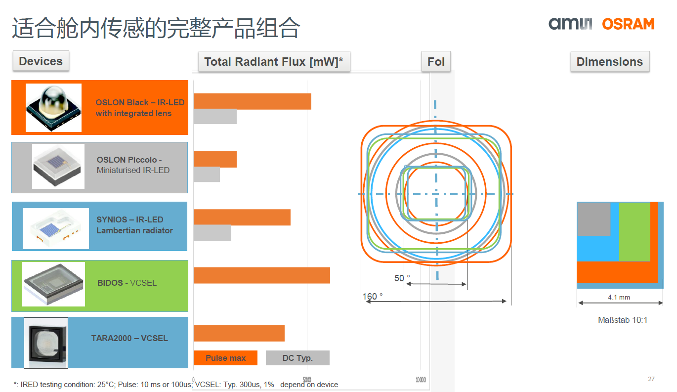Click the orange area in Dimensions diagram
The width and height of the screenshot is (677, 392).
618,272
